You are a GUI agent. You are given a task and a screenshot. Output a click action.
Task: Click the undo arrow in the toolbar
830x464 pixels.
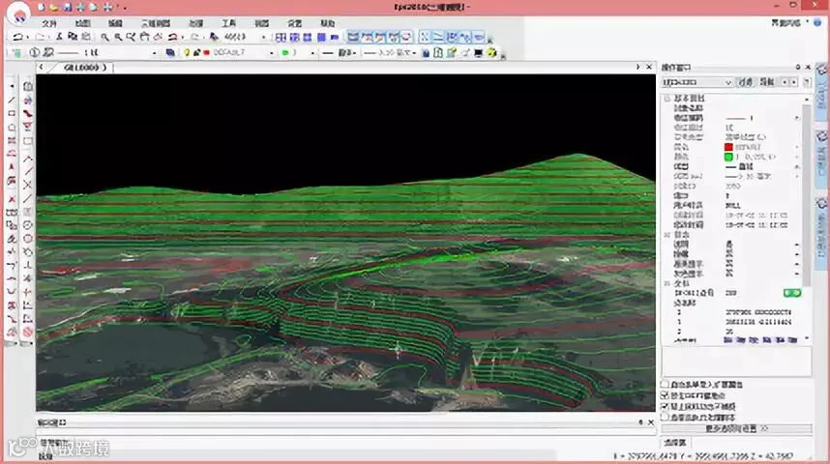click(x=17, y=37)
